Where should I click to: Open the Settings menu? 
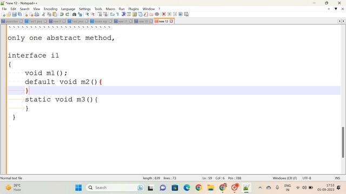85,9
